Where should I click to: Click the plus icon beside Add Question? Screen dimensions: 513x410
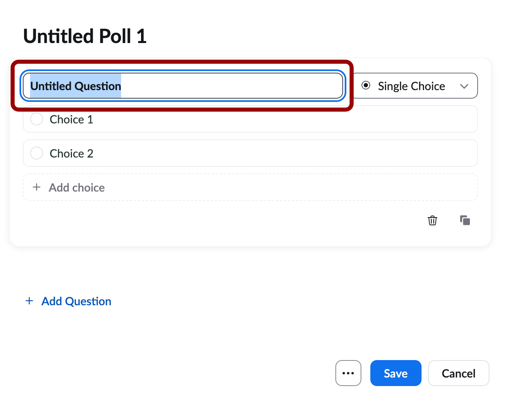[29, 301]
